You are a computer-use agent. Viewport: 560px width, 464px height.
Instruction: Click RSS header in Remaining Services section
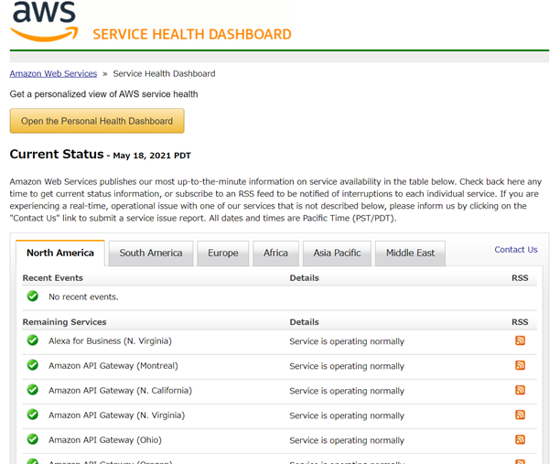(520, 322)
